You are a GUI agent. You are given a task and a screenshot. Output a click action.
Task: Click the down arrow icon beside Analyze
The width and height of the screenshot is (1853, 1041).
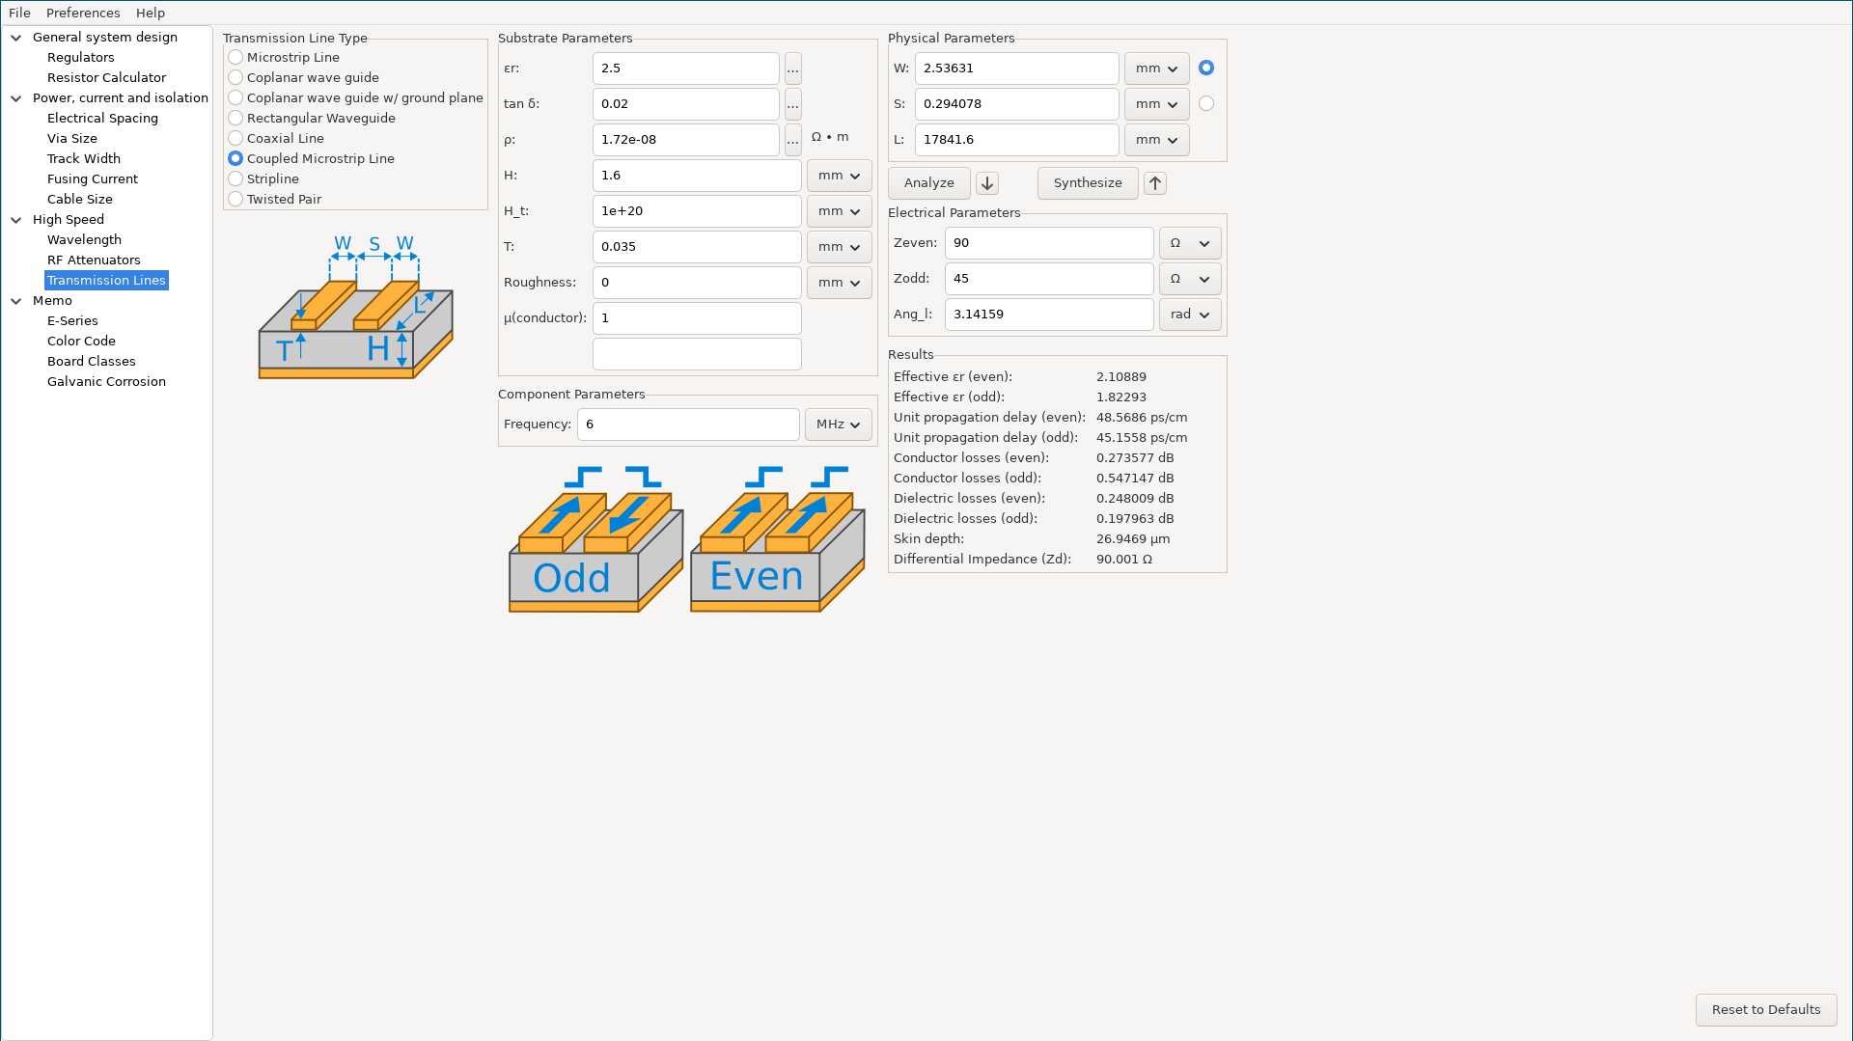986,183
